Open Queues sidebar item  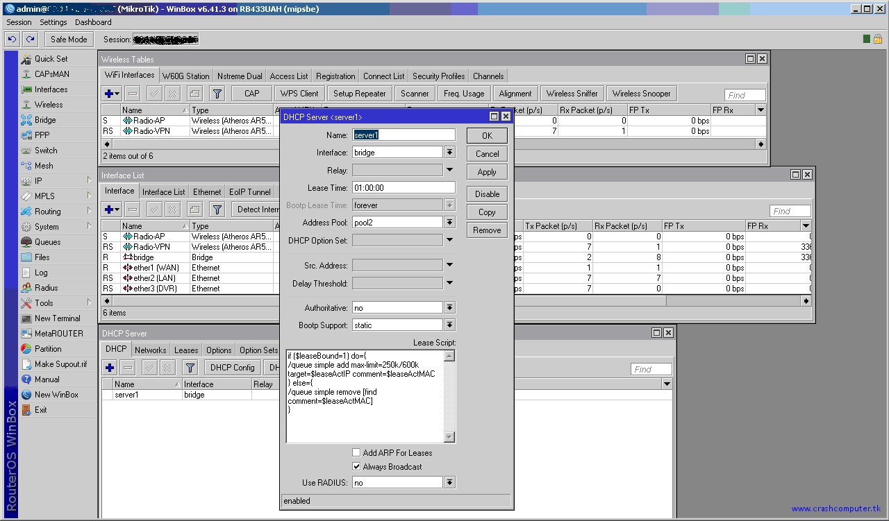[x=47, y=242]
